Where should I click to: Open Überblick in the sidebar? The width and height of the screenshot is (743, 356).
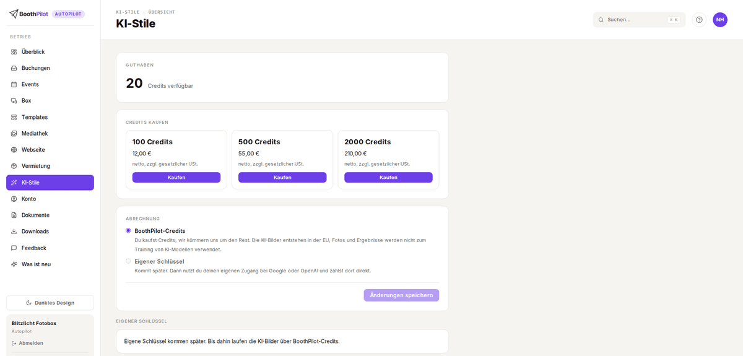click(x=50, y=52)
